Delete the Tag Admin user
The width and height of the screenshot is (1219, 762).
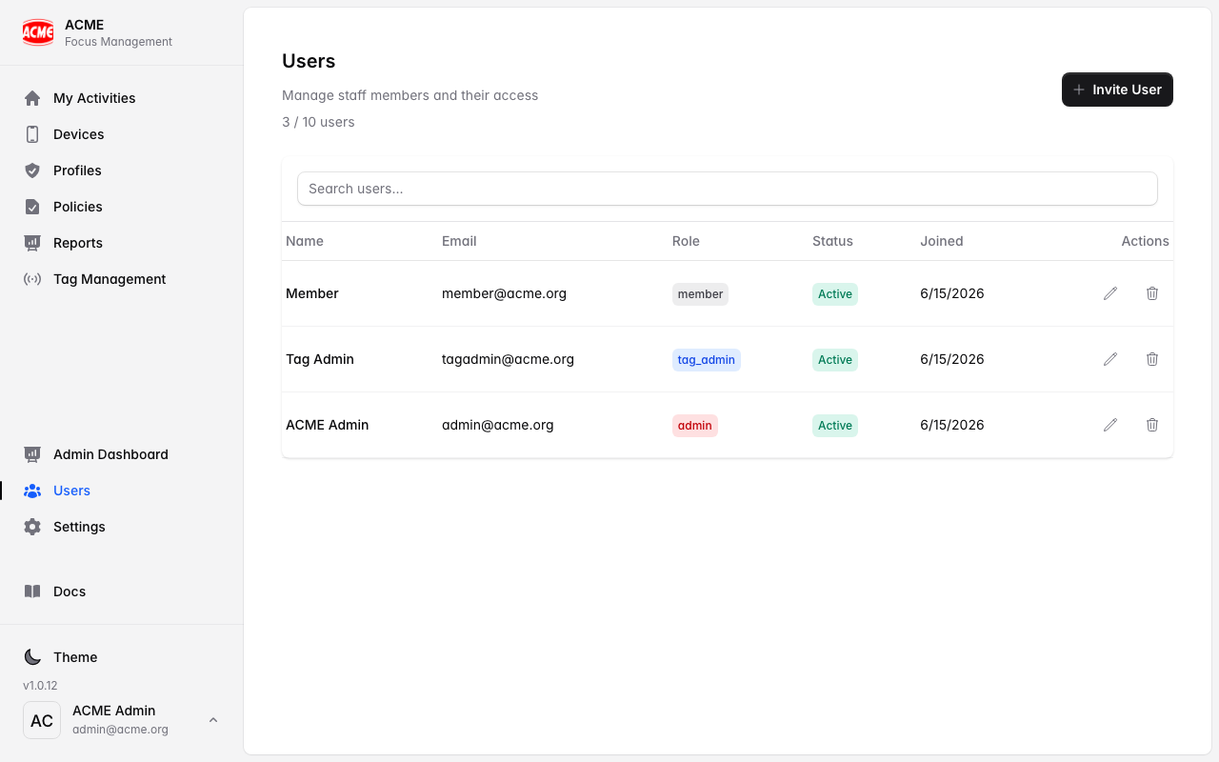(x=1152, y=359)
